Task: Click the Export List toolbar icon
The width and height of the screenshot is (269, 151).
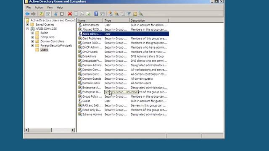Action: [88, 14]
